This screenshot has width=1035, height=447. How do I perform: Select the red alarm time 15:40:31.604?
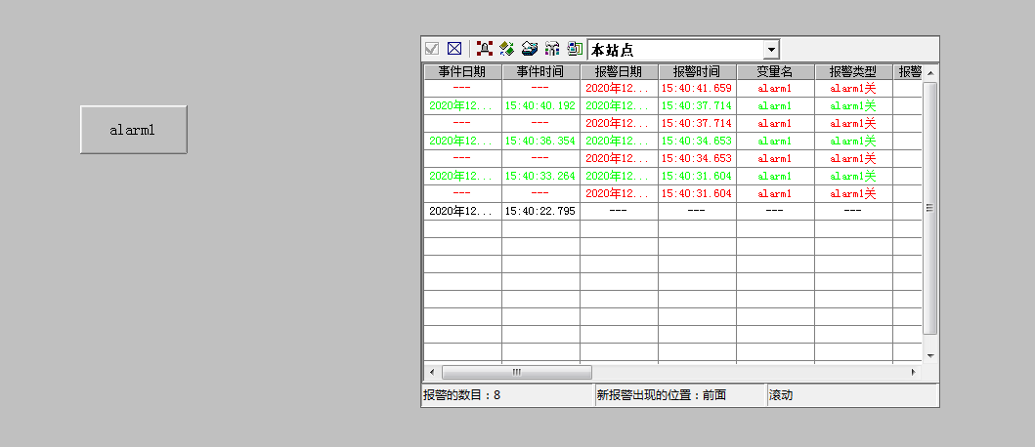coord(697,194)
